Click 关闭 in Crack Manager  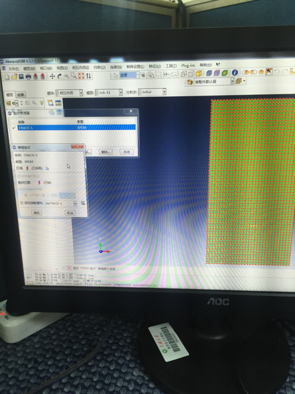pos(126,152)
